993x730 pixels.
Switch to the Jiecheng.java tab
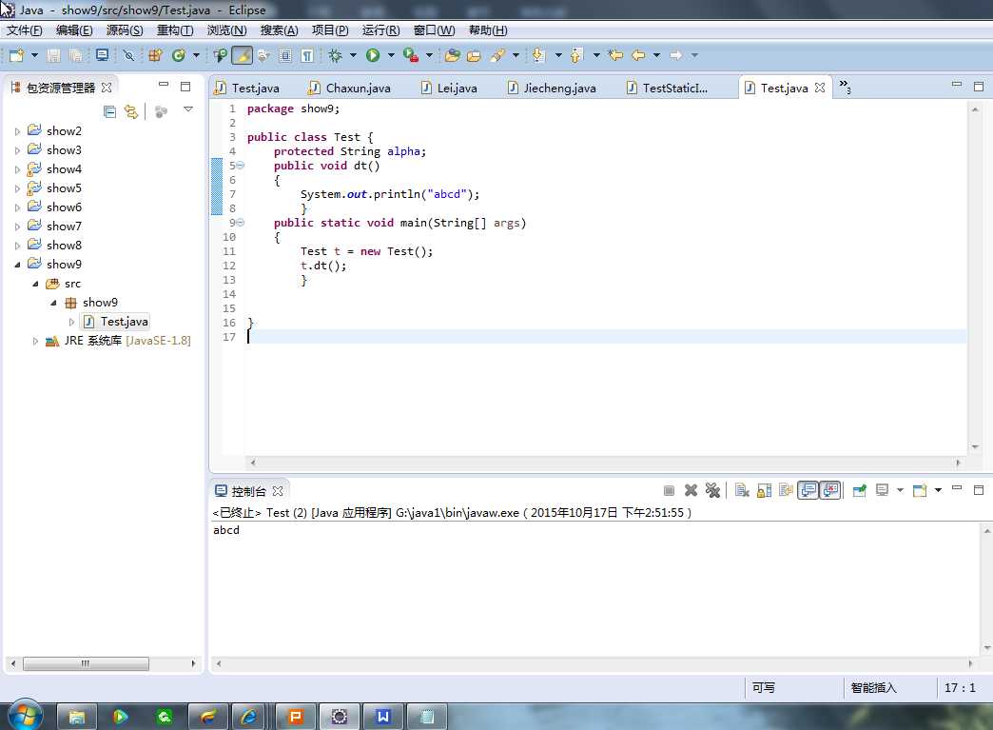553,89
